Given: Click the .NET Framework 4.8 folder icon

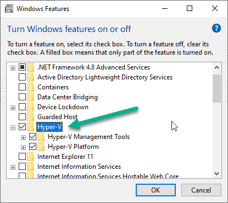Looking at the screenshot, I should point(30,67).
